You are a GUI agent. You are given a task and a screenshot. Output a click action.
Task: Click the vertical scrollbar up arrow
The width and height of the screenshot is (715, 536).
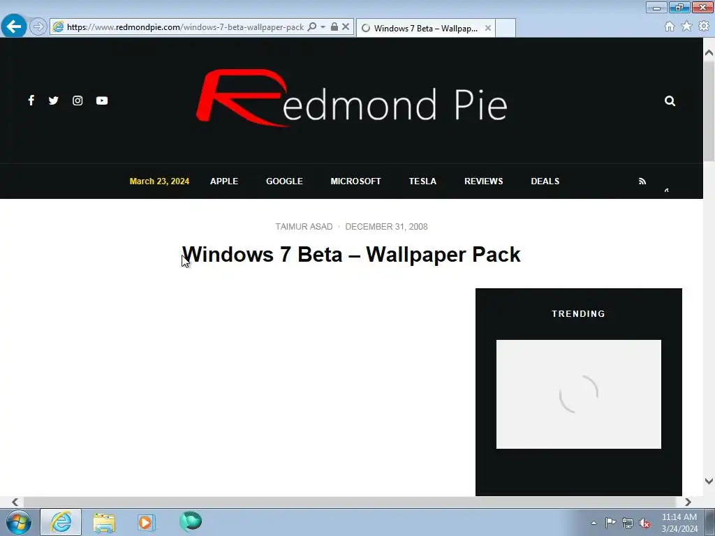(709, 53)
